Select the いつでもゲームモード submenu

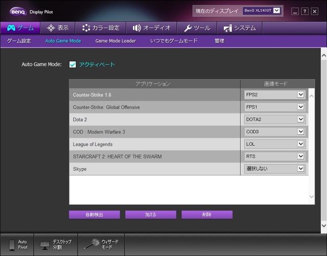point(174,41)
